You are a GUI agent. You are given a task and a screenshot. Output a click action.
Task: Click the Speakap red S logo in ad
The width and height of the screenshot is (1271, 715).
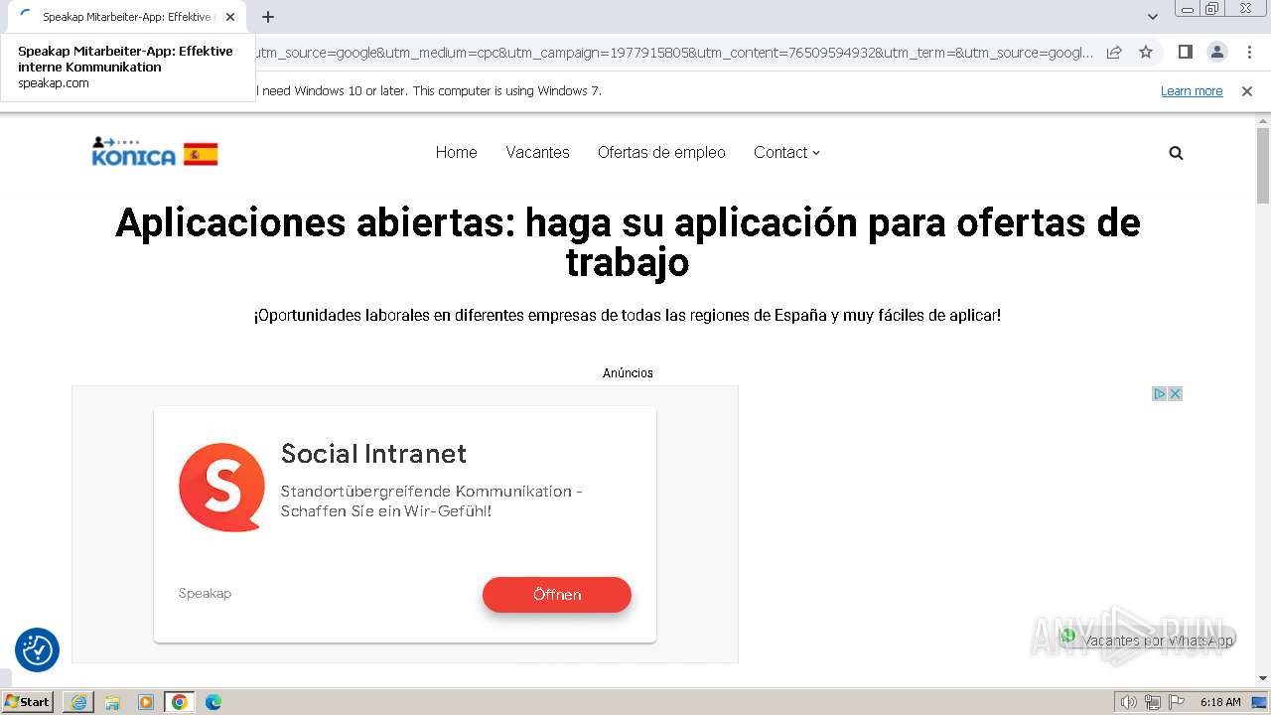(x=221, y=487)
